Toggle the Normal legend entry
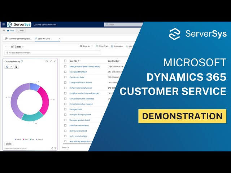 (39, 139)
